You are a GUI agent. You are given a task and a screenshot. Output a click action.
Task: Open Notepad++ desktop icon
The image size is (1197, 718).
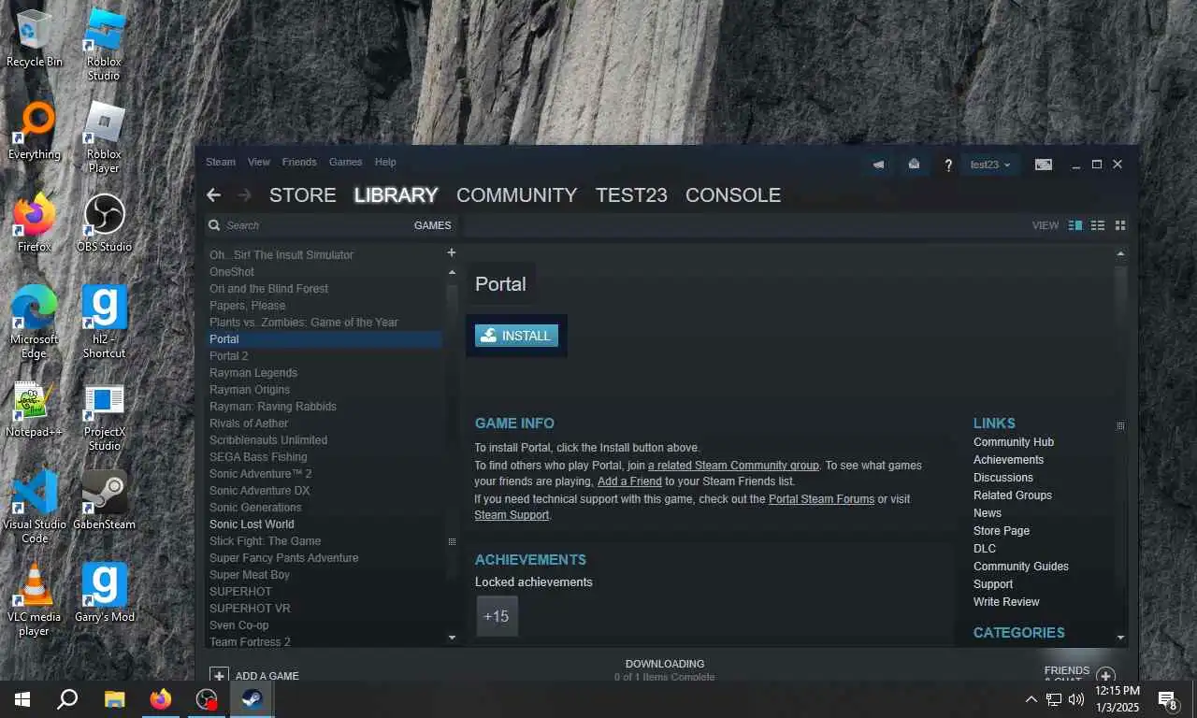[x=35, y=409]
